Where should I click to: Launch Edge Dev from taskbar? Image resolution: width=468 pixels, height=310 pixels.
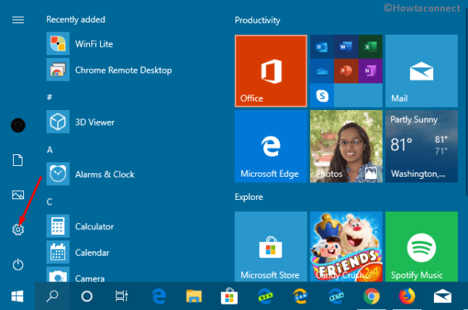(x=265, y=296)
